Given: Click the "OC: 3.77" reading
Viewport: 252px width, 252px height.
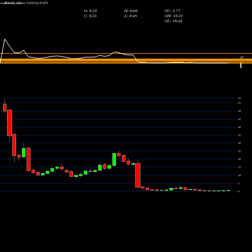Looking at the screenshot, I should 172,11.
